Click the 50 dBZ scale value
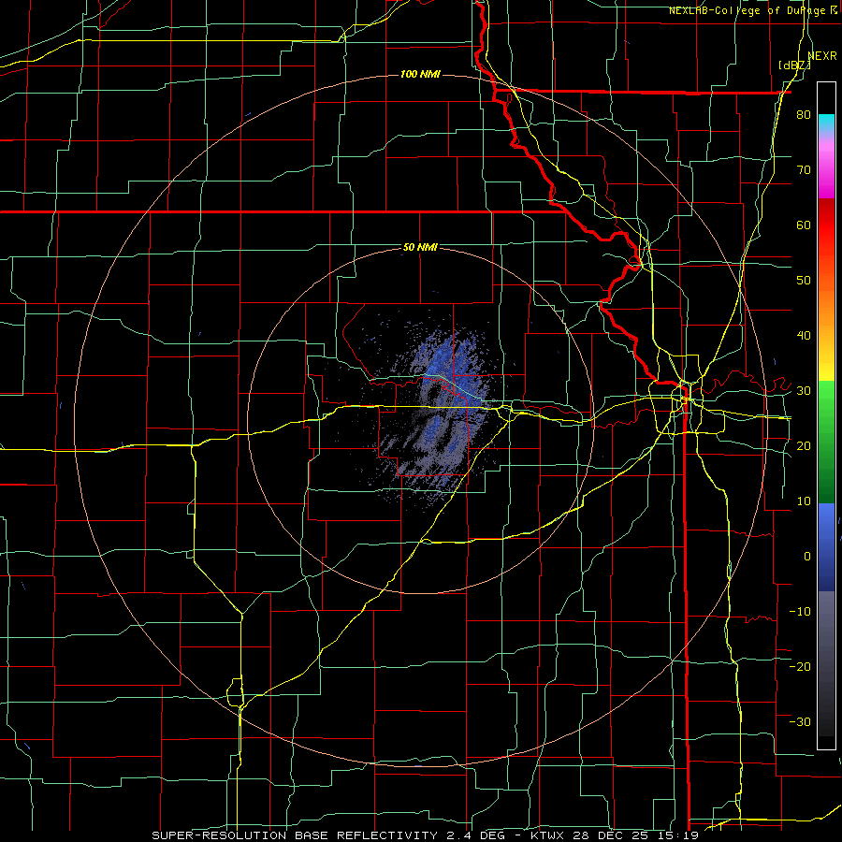The height and width of the screenshot is (842, 842). 804,281
